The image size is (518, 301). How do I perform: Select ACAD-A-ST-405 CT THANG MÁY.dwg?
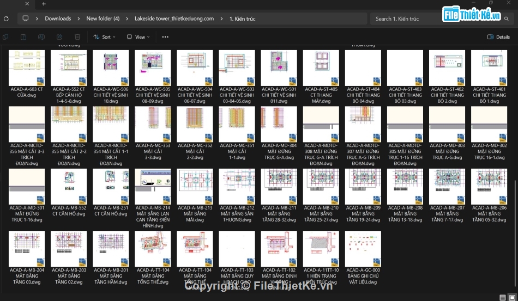(x=321, y=77)
